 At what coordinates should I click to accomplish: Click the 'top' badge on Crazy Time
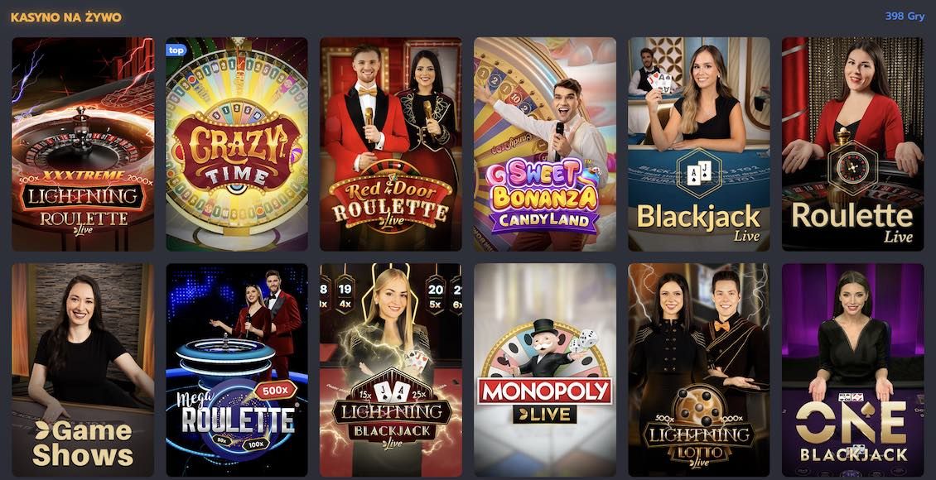pyautogui.click(x=176, y=50)
